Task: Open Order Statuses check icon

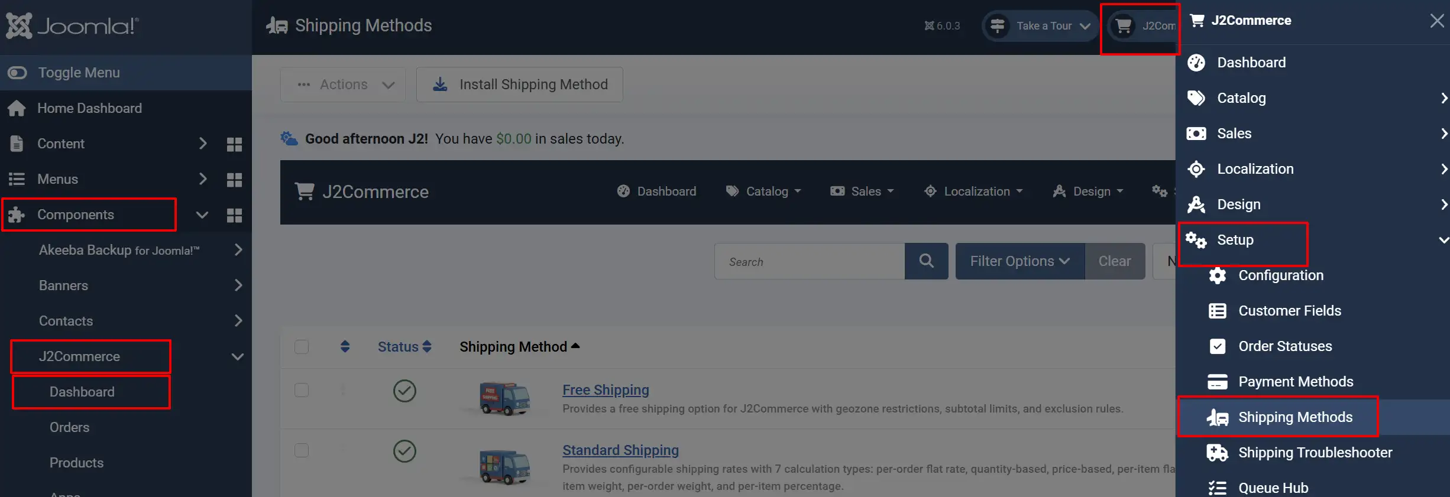Action: pos(1218,346)
